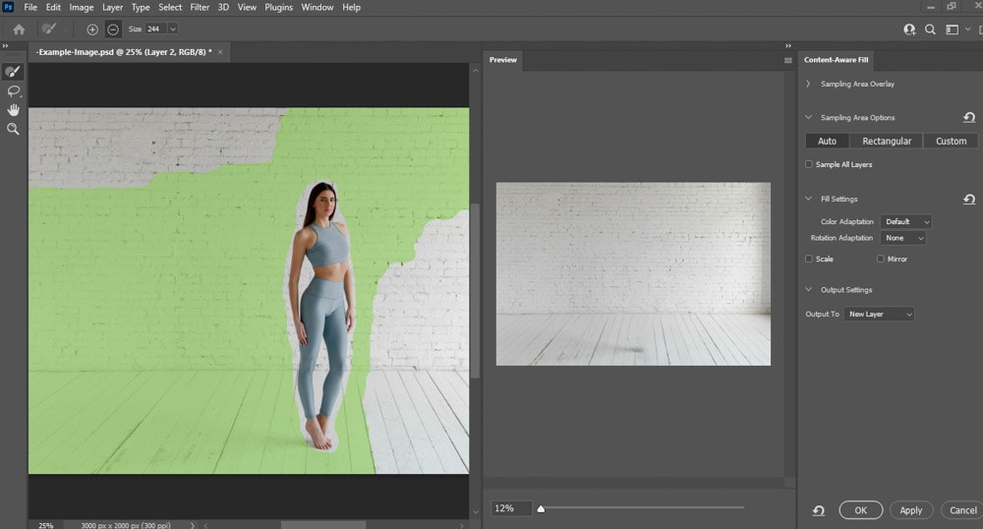Select the Sampling Brush tool

pos(13,72)
